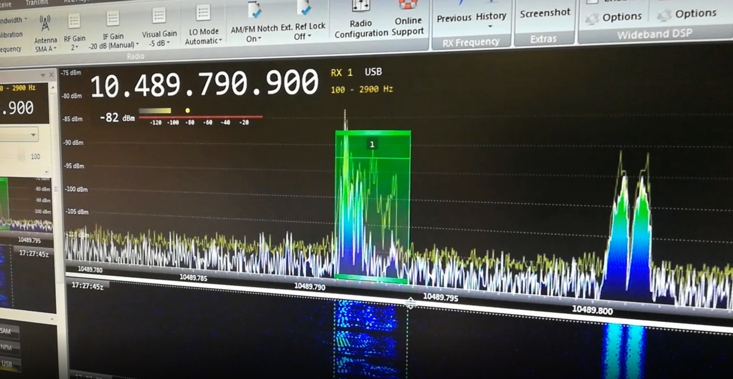Toggle the AM/FM Notch On option

tap(254, 22)
